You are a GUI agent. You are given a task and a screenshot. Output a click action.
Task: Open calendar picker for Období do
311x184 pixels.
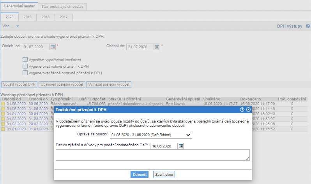(157, 47)
